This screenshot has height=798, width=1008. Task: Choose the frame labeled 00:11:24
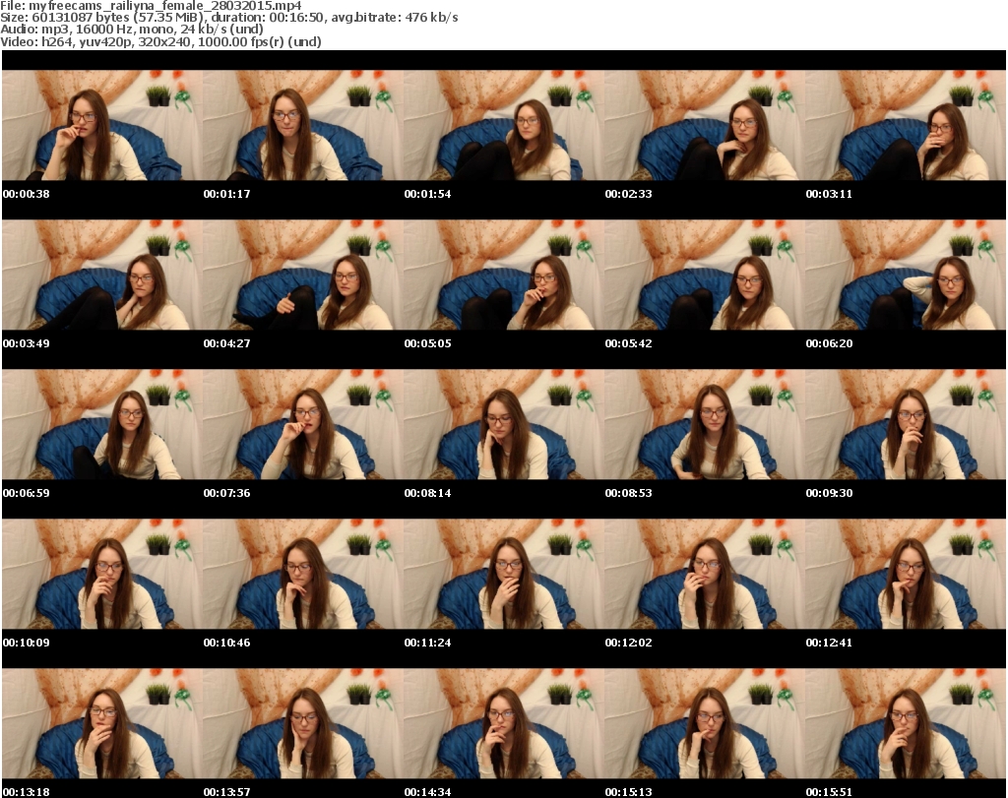point(503,575)
